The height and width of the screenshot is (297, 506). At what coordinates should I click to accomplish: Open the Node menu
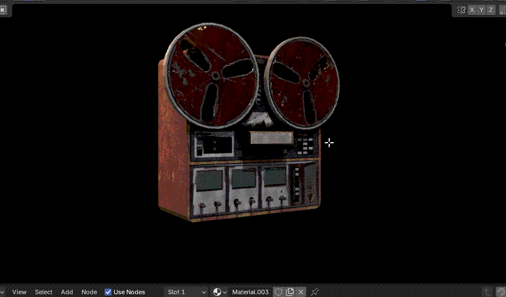pos(89,292)
